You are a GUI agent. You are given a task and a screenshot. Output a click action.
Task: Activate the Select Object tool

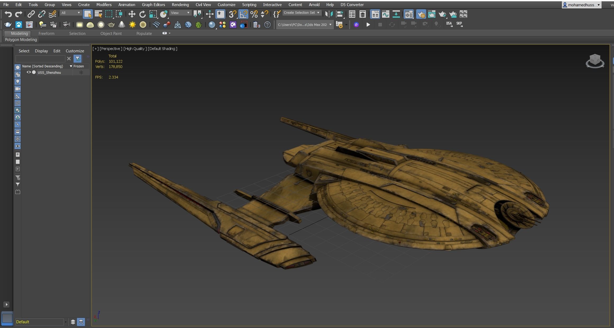coord(88,14)
